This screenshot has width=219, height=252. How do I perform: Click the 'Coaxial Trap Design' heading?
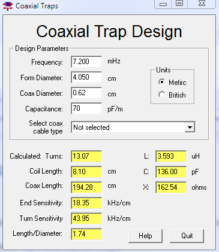(109, 32)
